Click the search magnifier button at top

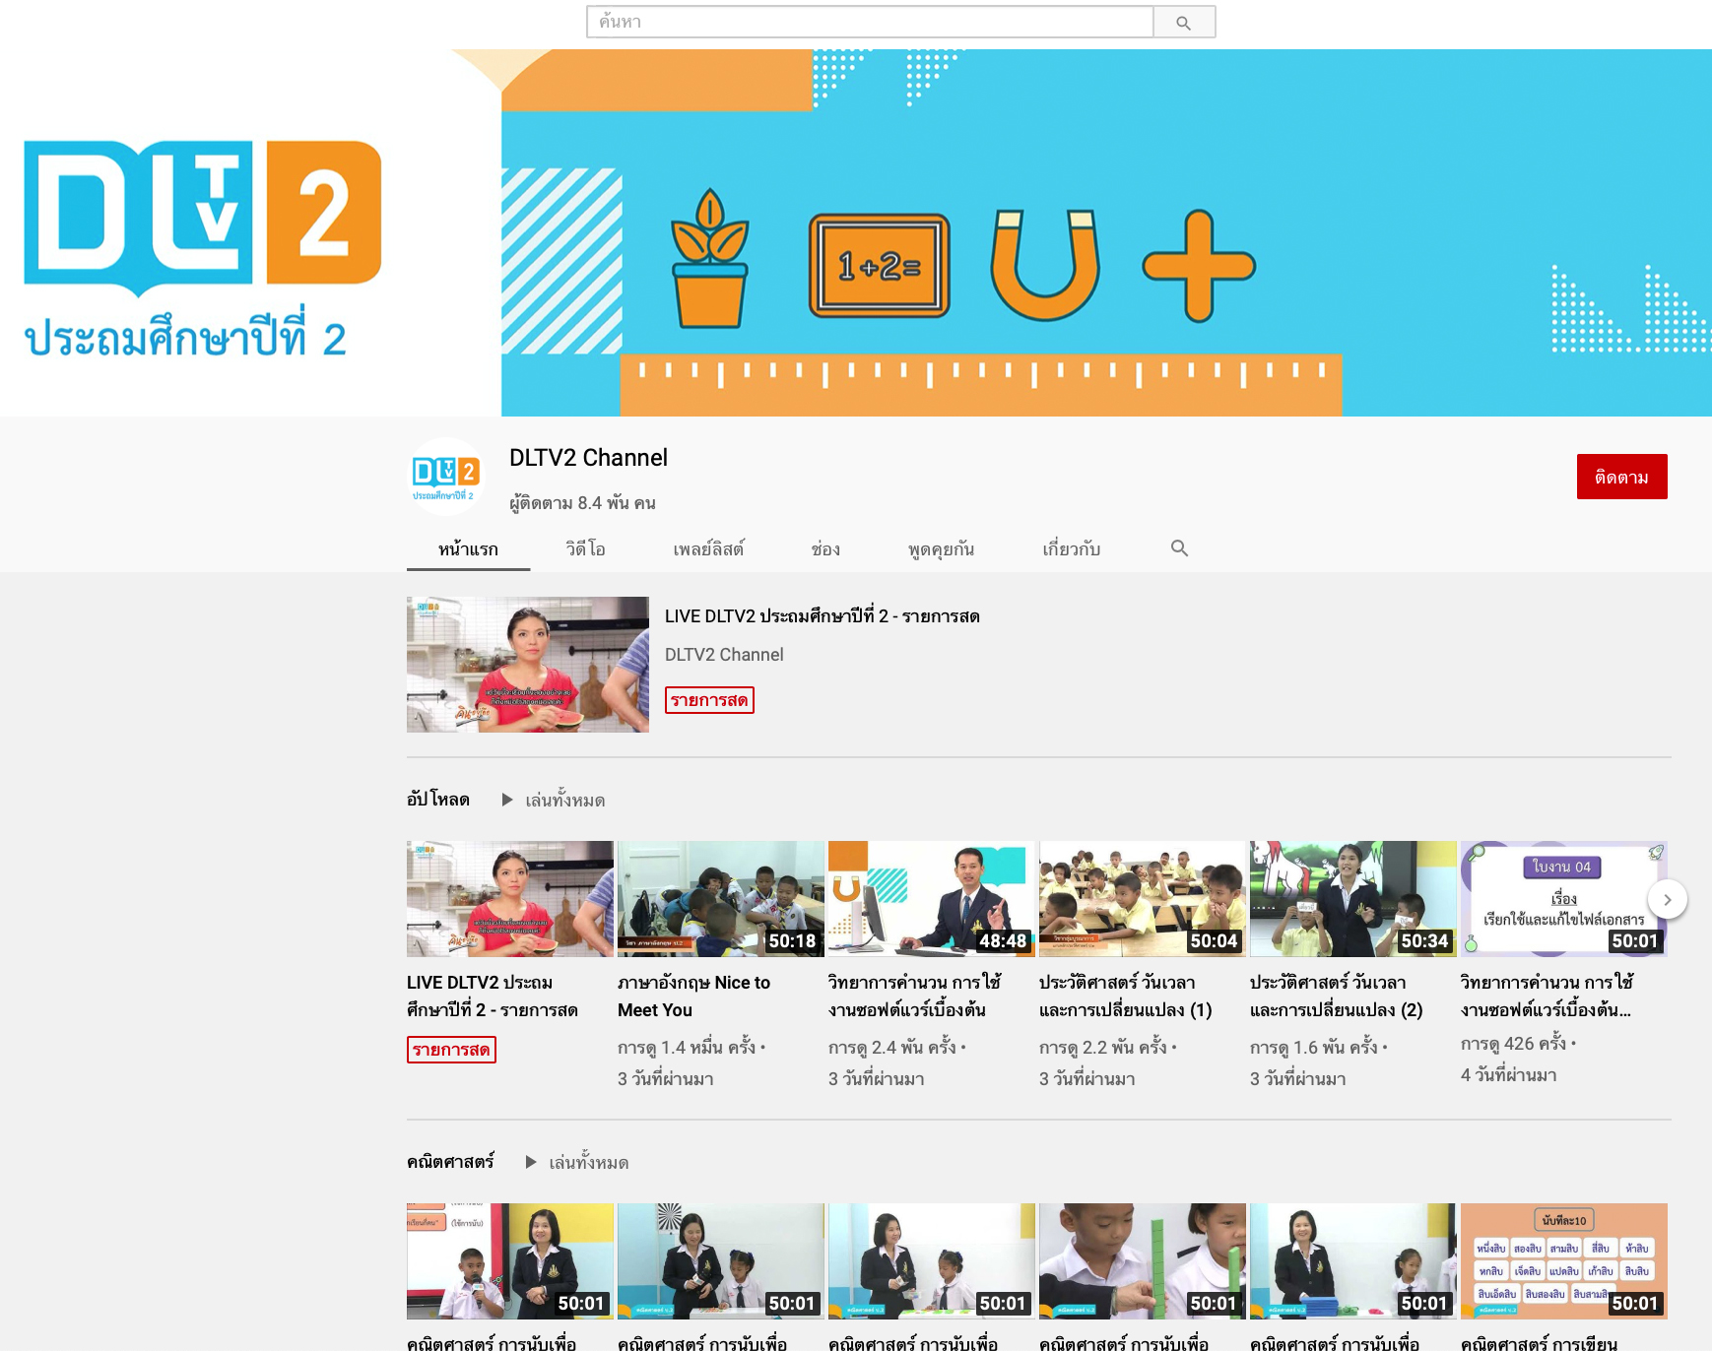1183,23
